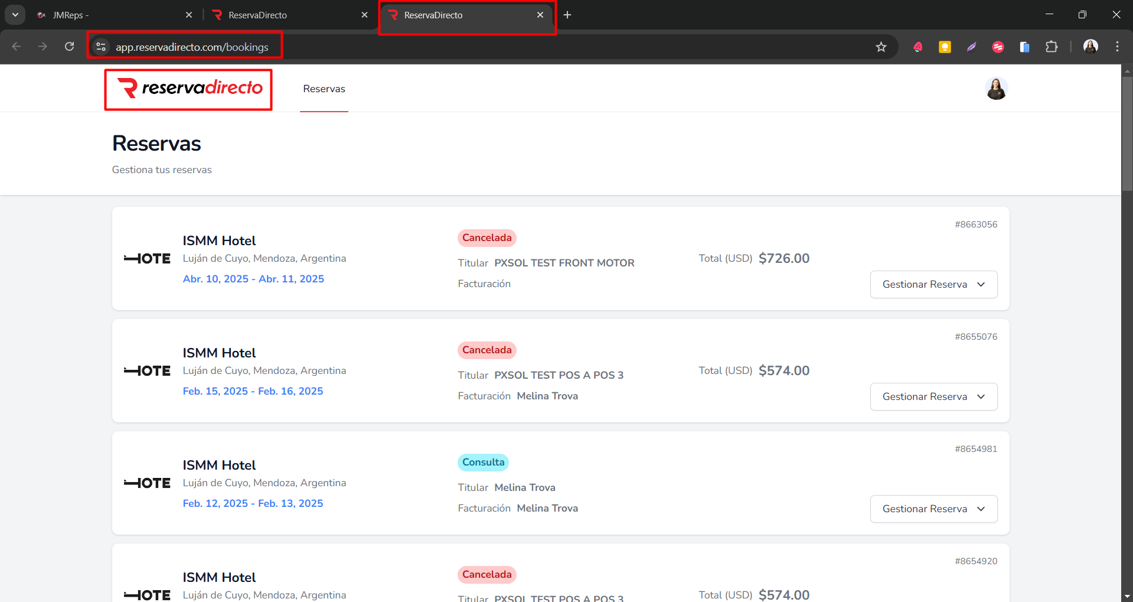Open the tab search dropdown arrow
1133x602 pixels.
coord(15,15)
